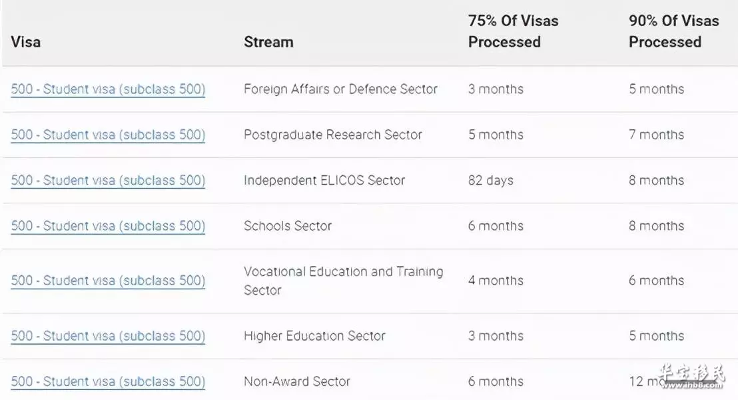Open Student visa link for Higher Education row
Viewport: 738px width, 400px height.
pos(108,336)
